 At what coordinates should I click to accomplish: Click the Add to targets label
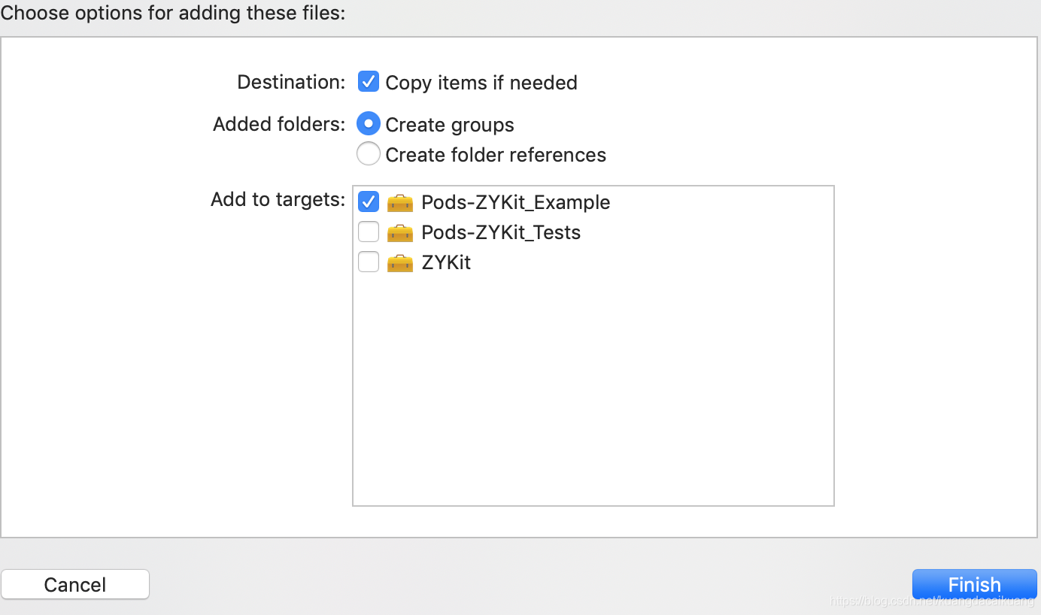coord(278,199)
